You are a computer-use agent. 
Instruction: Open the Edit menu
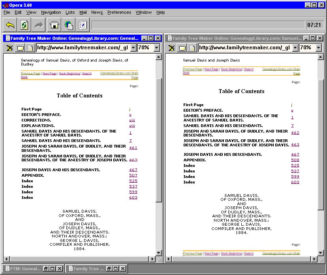pos(18,12)
